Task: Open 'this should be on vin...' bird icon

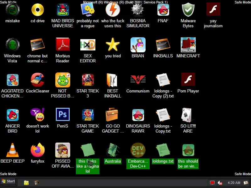Action: (189, 150)
